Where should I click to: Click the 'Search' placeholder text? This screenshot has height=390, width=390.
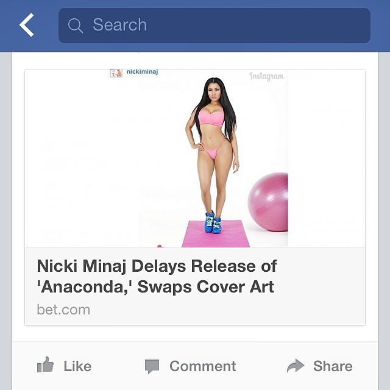120,25
